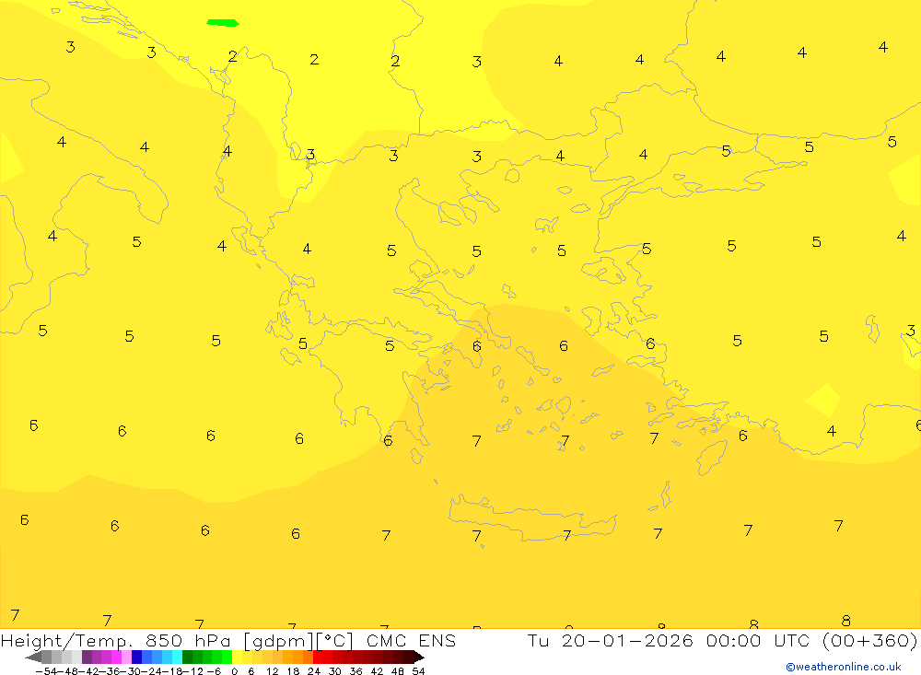Viewport: 921px width, 675px height.
Task: Click the 24 legend scale label
Action: tap(314, 671)
